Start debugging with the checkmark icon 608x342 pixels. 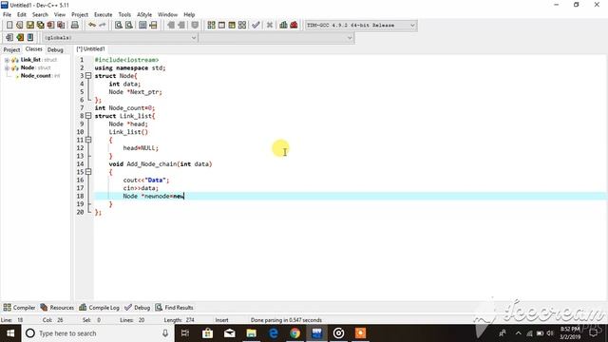click(256, 26)
